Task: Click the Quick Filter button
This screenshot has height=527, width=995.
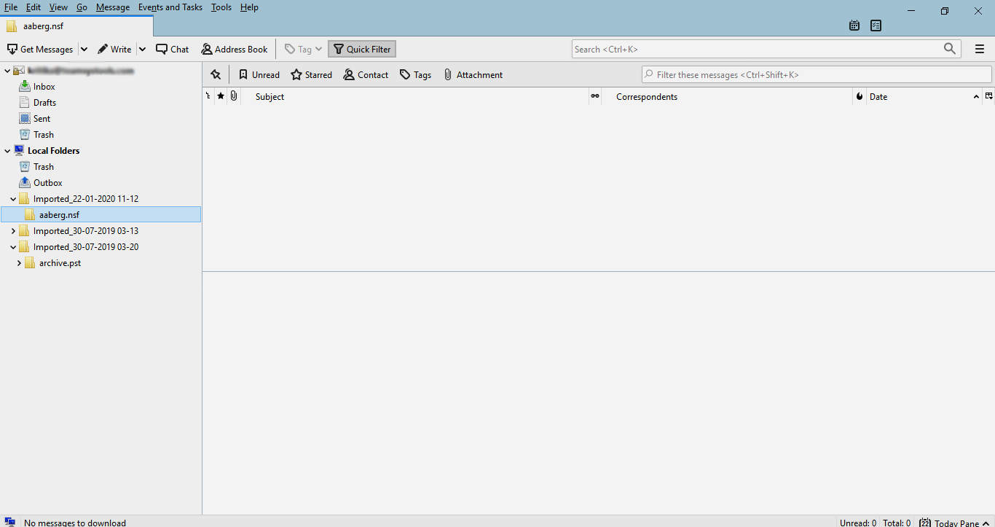Action: point(362,50)
